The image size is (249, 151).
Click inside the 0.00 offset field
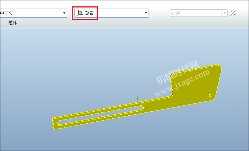[x=196, y=13]
